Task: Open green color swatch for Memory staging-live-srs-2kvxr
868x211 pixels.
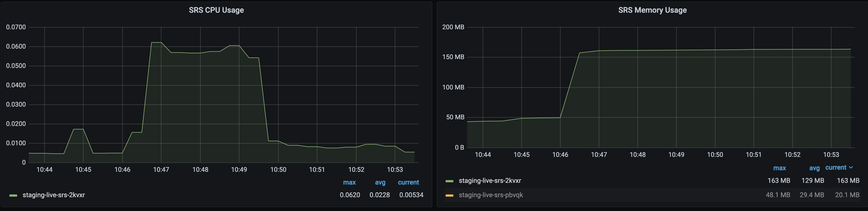Action: click(449, 181)
